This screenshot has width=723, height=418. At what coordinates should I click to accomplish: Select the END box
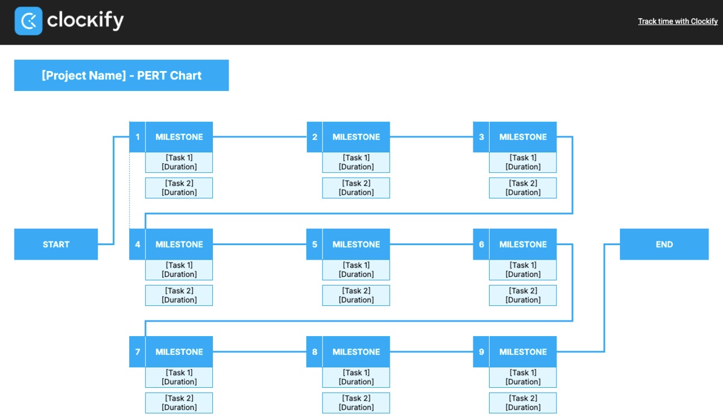664,245
